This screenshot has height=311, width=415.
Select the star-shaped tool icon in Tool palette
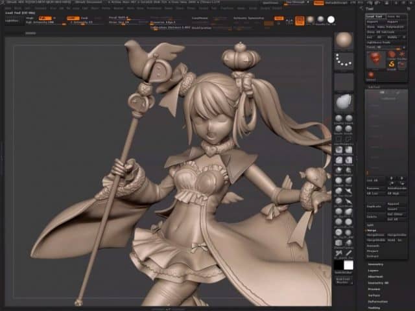(x=402, y=55)
